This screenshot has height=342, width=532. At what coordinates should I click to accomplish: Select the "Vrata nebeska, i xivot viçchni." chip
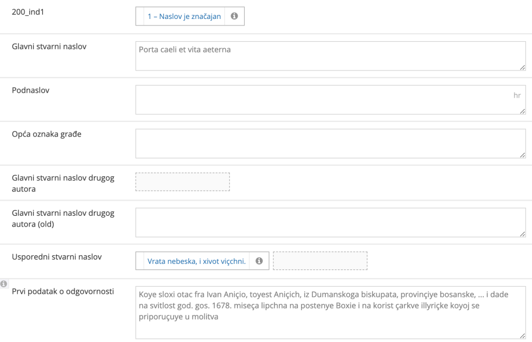point(198,261)
